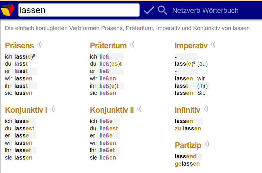Click the checkmark icon beside search field
Viewport: 262px width, 173px height.
(149, 10)
